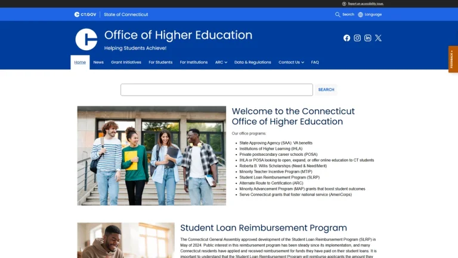Open the X (Twitter) social icon
Image resolution: width=458 pixels, height=258 pixels.
[x=378, y=38]
